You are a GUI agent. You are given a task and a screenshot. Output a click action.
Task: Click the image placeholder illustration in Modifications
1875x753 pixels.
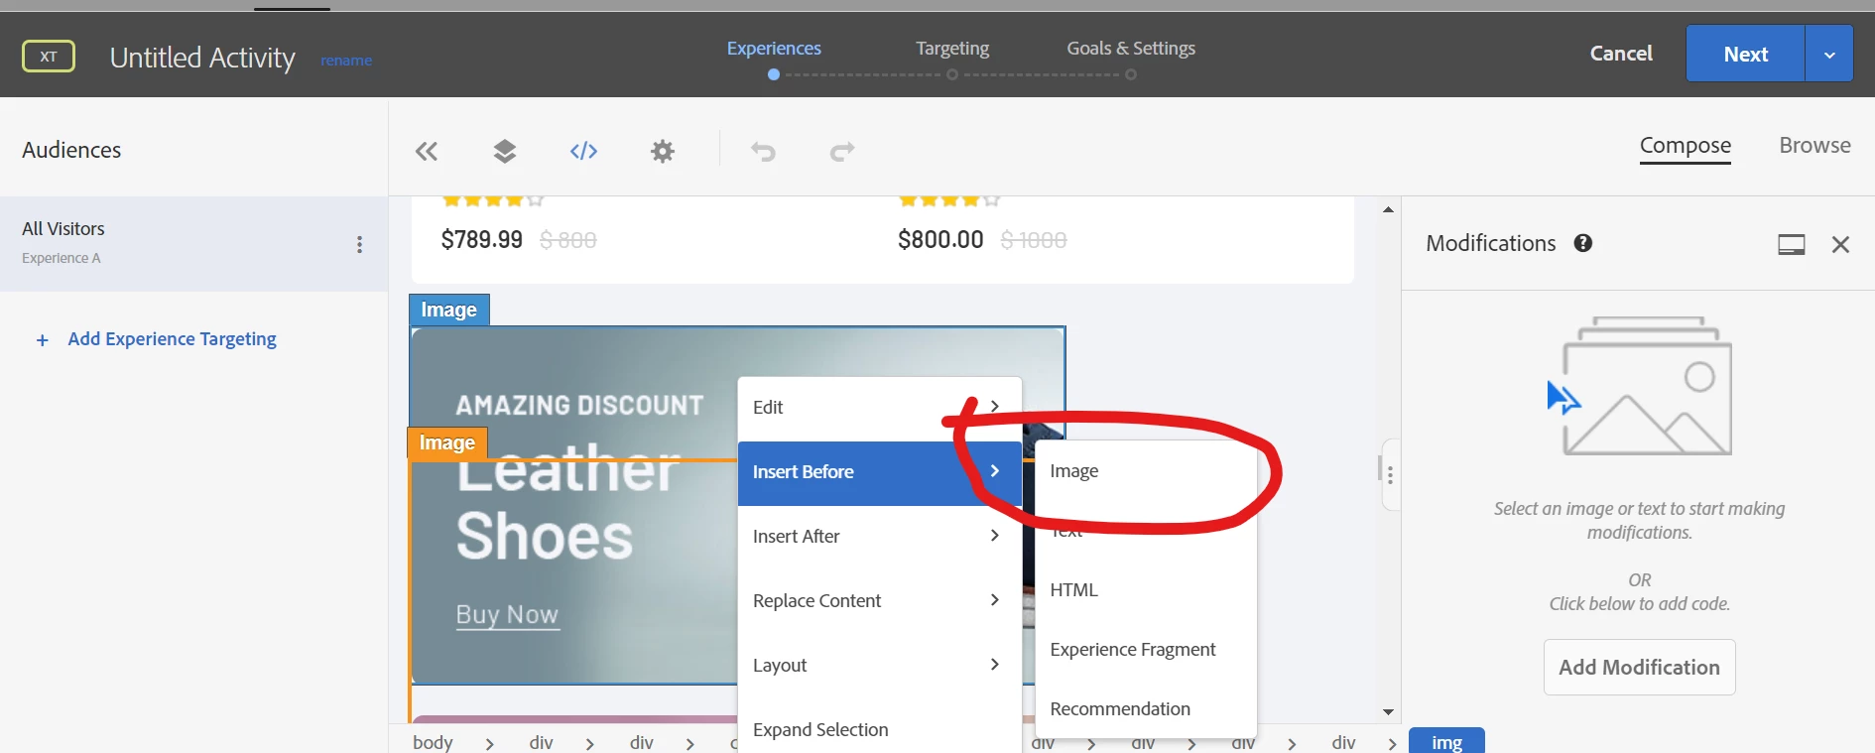(x=1640, y=386)
